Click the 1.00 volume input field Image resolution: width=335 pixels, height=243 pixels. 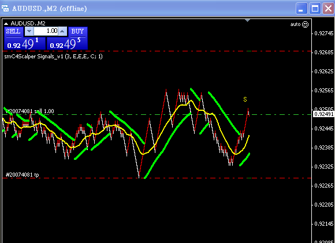click(46, 31)
